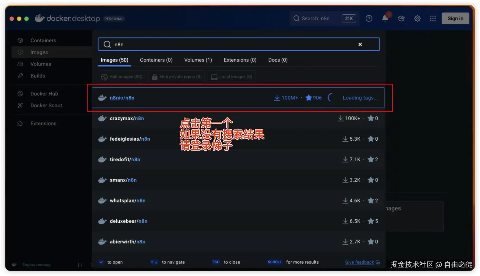This screenshot has width=480, height=276.
Task: Click the Docker Desktop whale logo
Action: pyautogui.click(x=40, y=18)
